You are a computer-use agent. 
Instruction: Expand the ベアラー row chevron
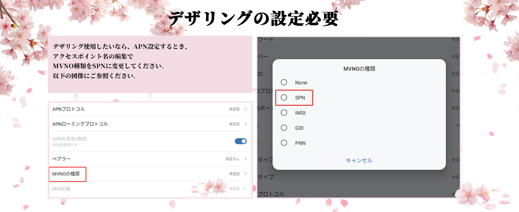[245, 159]
